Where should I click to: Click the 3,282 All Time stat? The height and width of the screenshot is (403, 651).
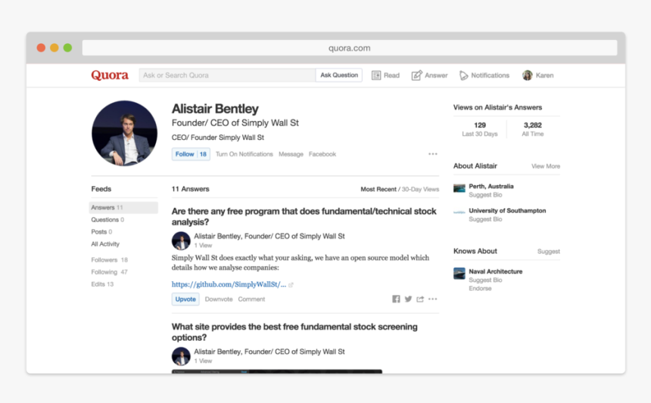point(533,129)
